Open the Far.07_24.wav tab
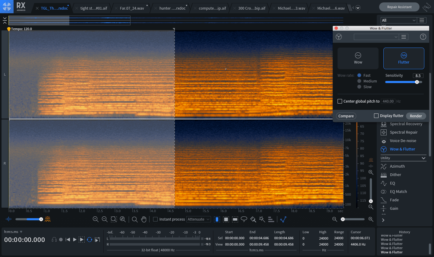This screenshot has height=257, width=434. [132, 8]
